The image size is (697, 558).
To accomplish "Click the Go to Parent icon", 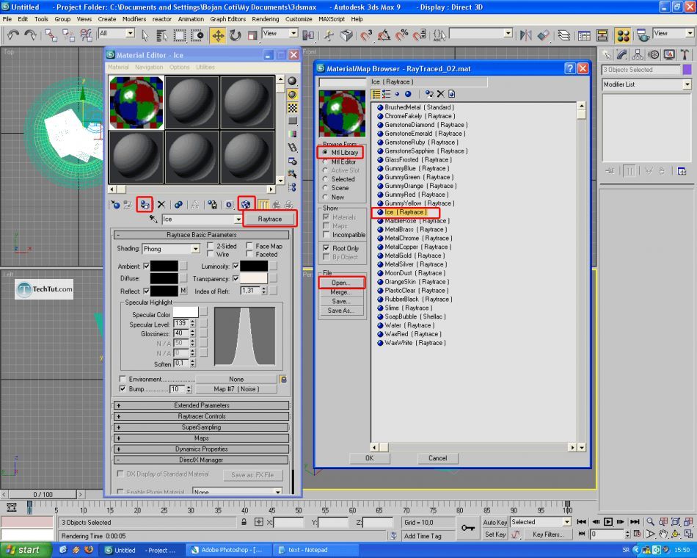I will (x=277, y=205).
